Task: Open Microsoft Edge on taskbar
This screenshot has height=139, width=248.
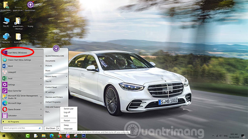Action: coord(51,136)
